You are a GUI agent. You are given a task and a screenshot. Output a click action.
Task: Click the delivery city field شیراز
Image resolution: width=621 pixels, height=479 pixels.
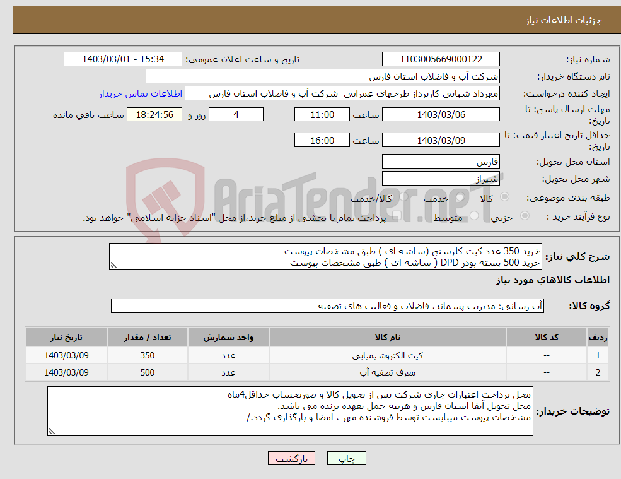[441, 179]
